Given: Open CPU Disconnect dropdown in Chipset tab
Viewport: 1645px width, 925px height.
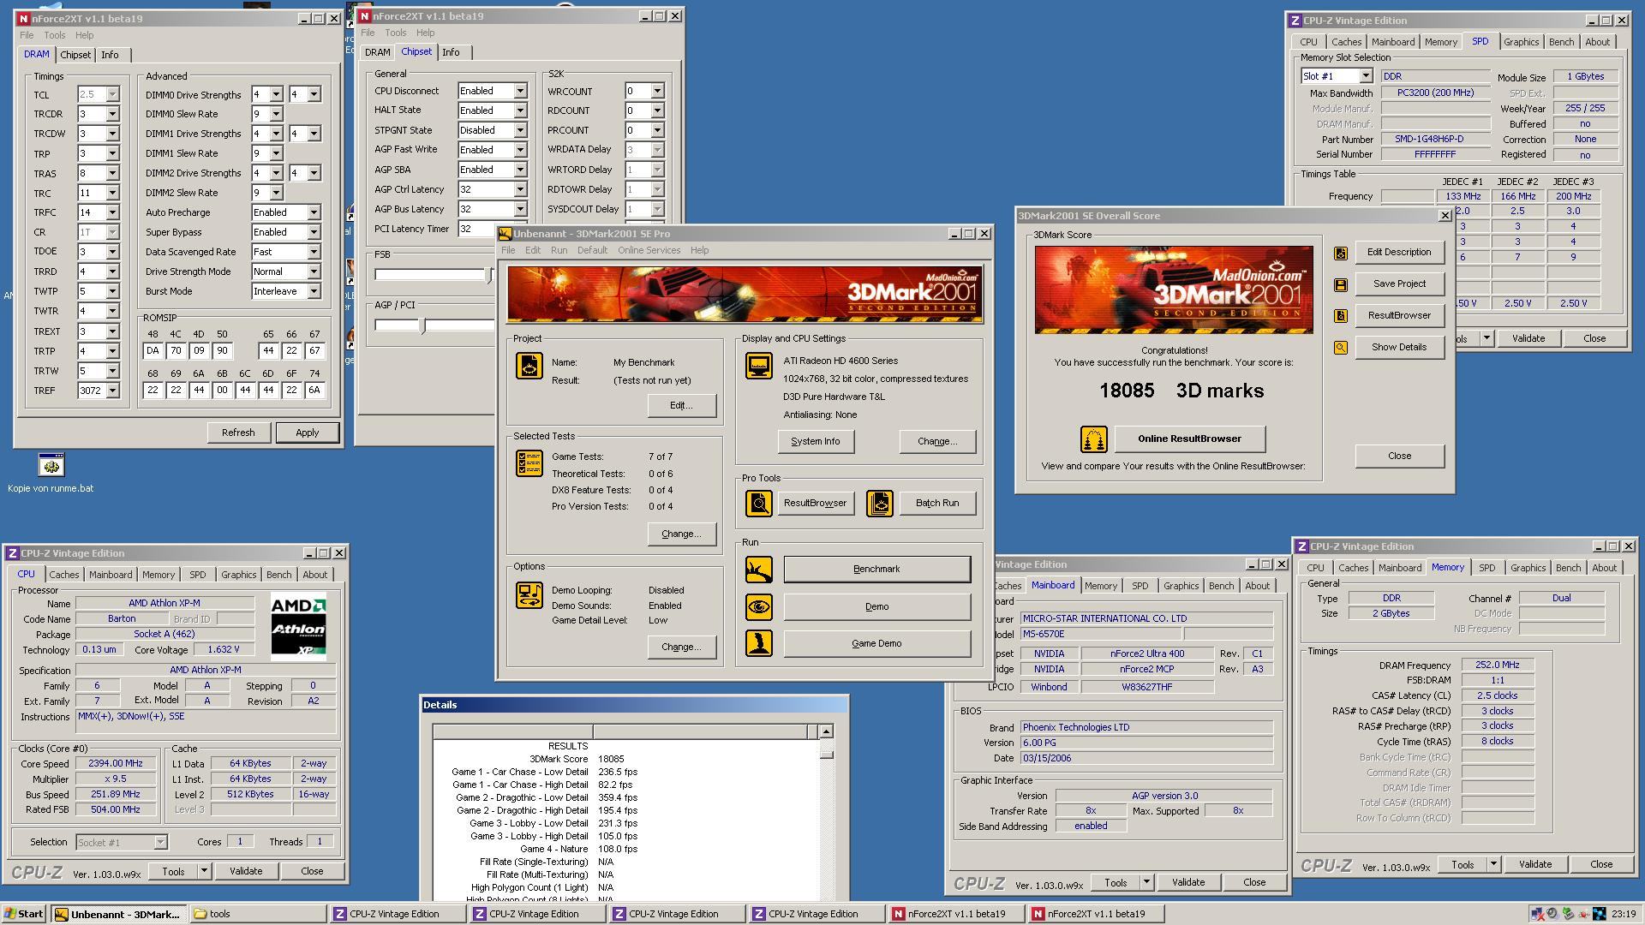Looking at the screenshot, I should pos(519,91).
